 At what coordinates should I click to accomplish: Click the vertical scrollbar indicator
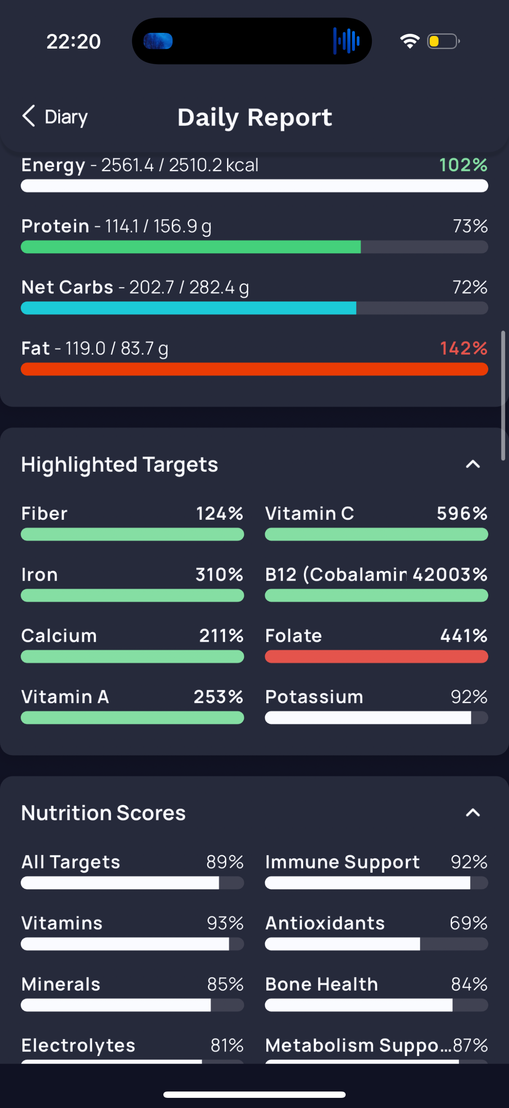pos(503,395)
